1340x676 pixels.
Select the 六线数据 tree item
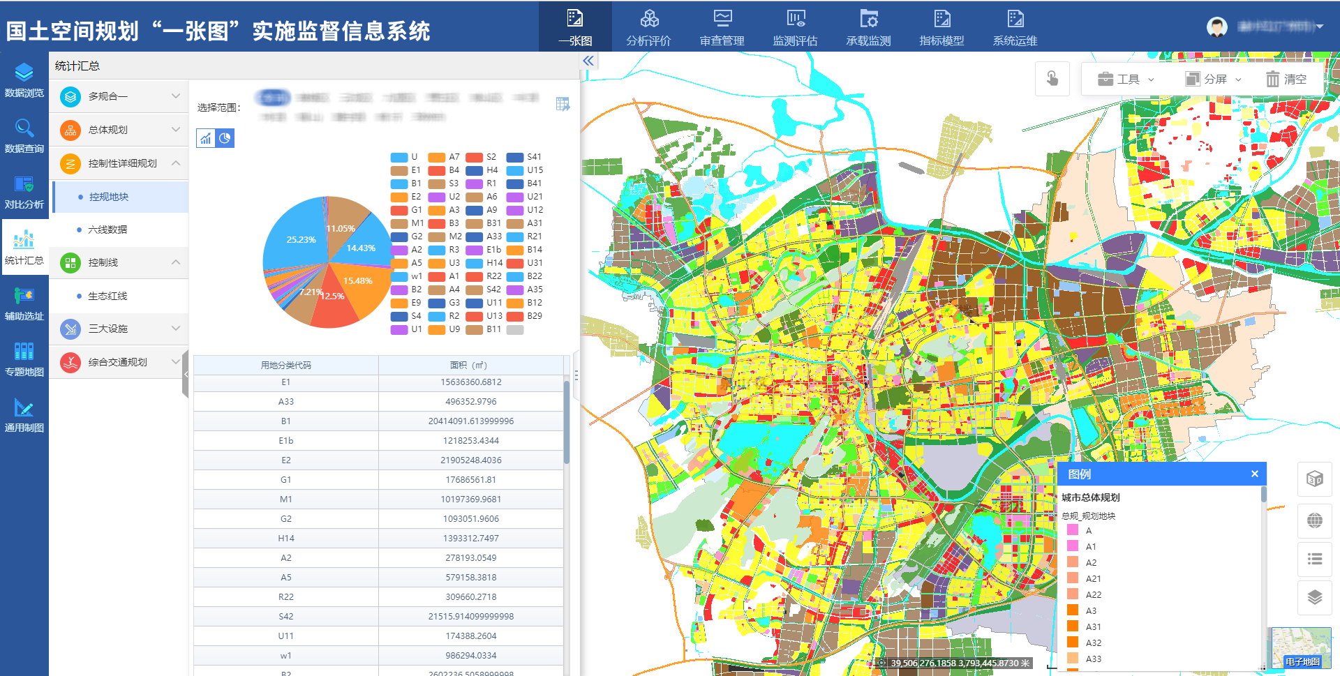coord(119,230)
